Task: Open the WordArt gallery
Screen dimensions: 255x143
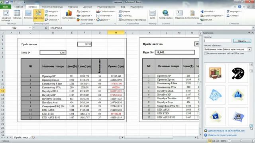Action: click(x=208, y=12)
